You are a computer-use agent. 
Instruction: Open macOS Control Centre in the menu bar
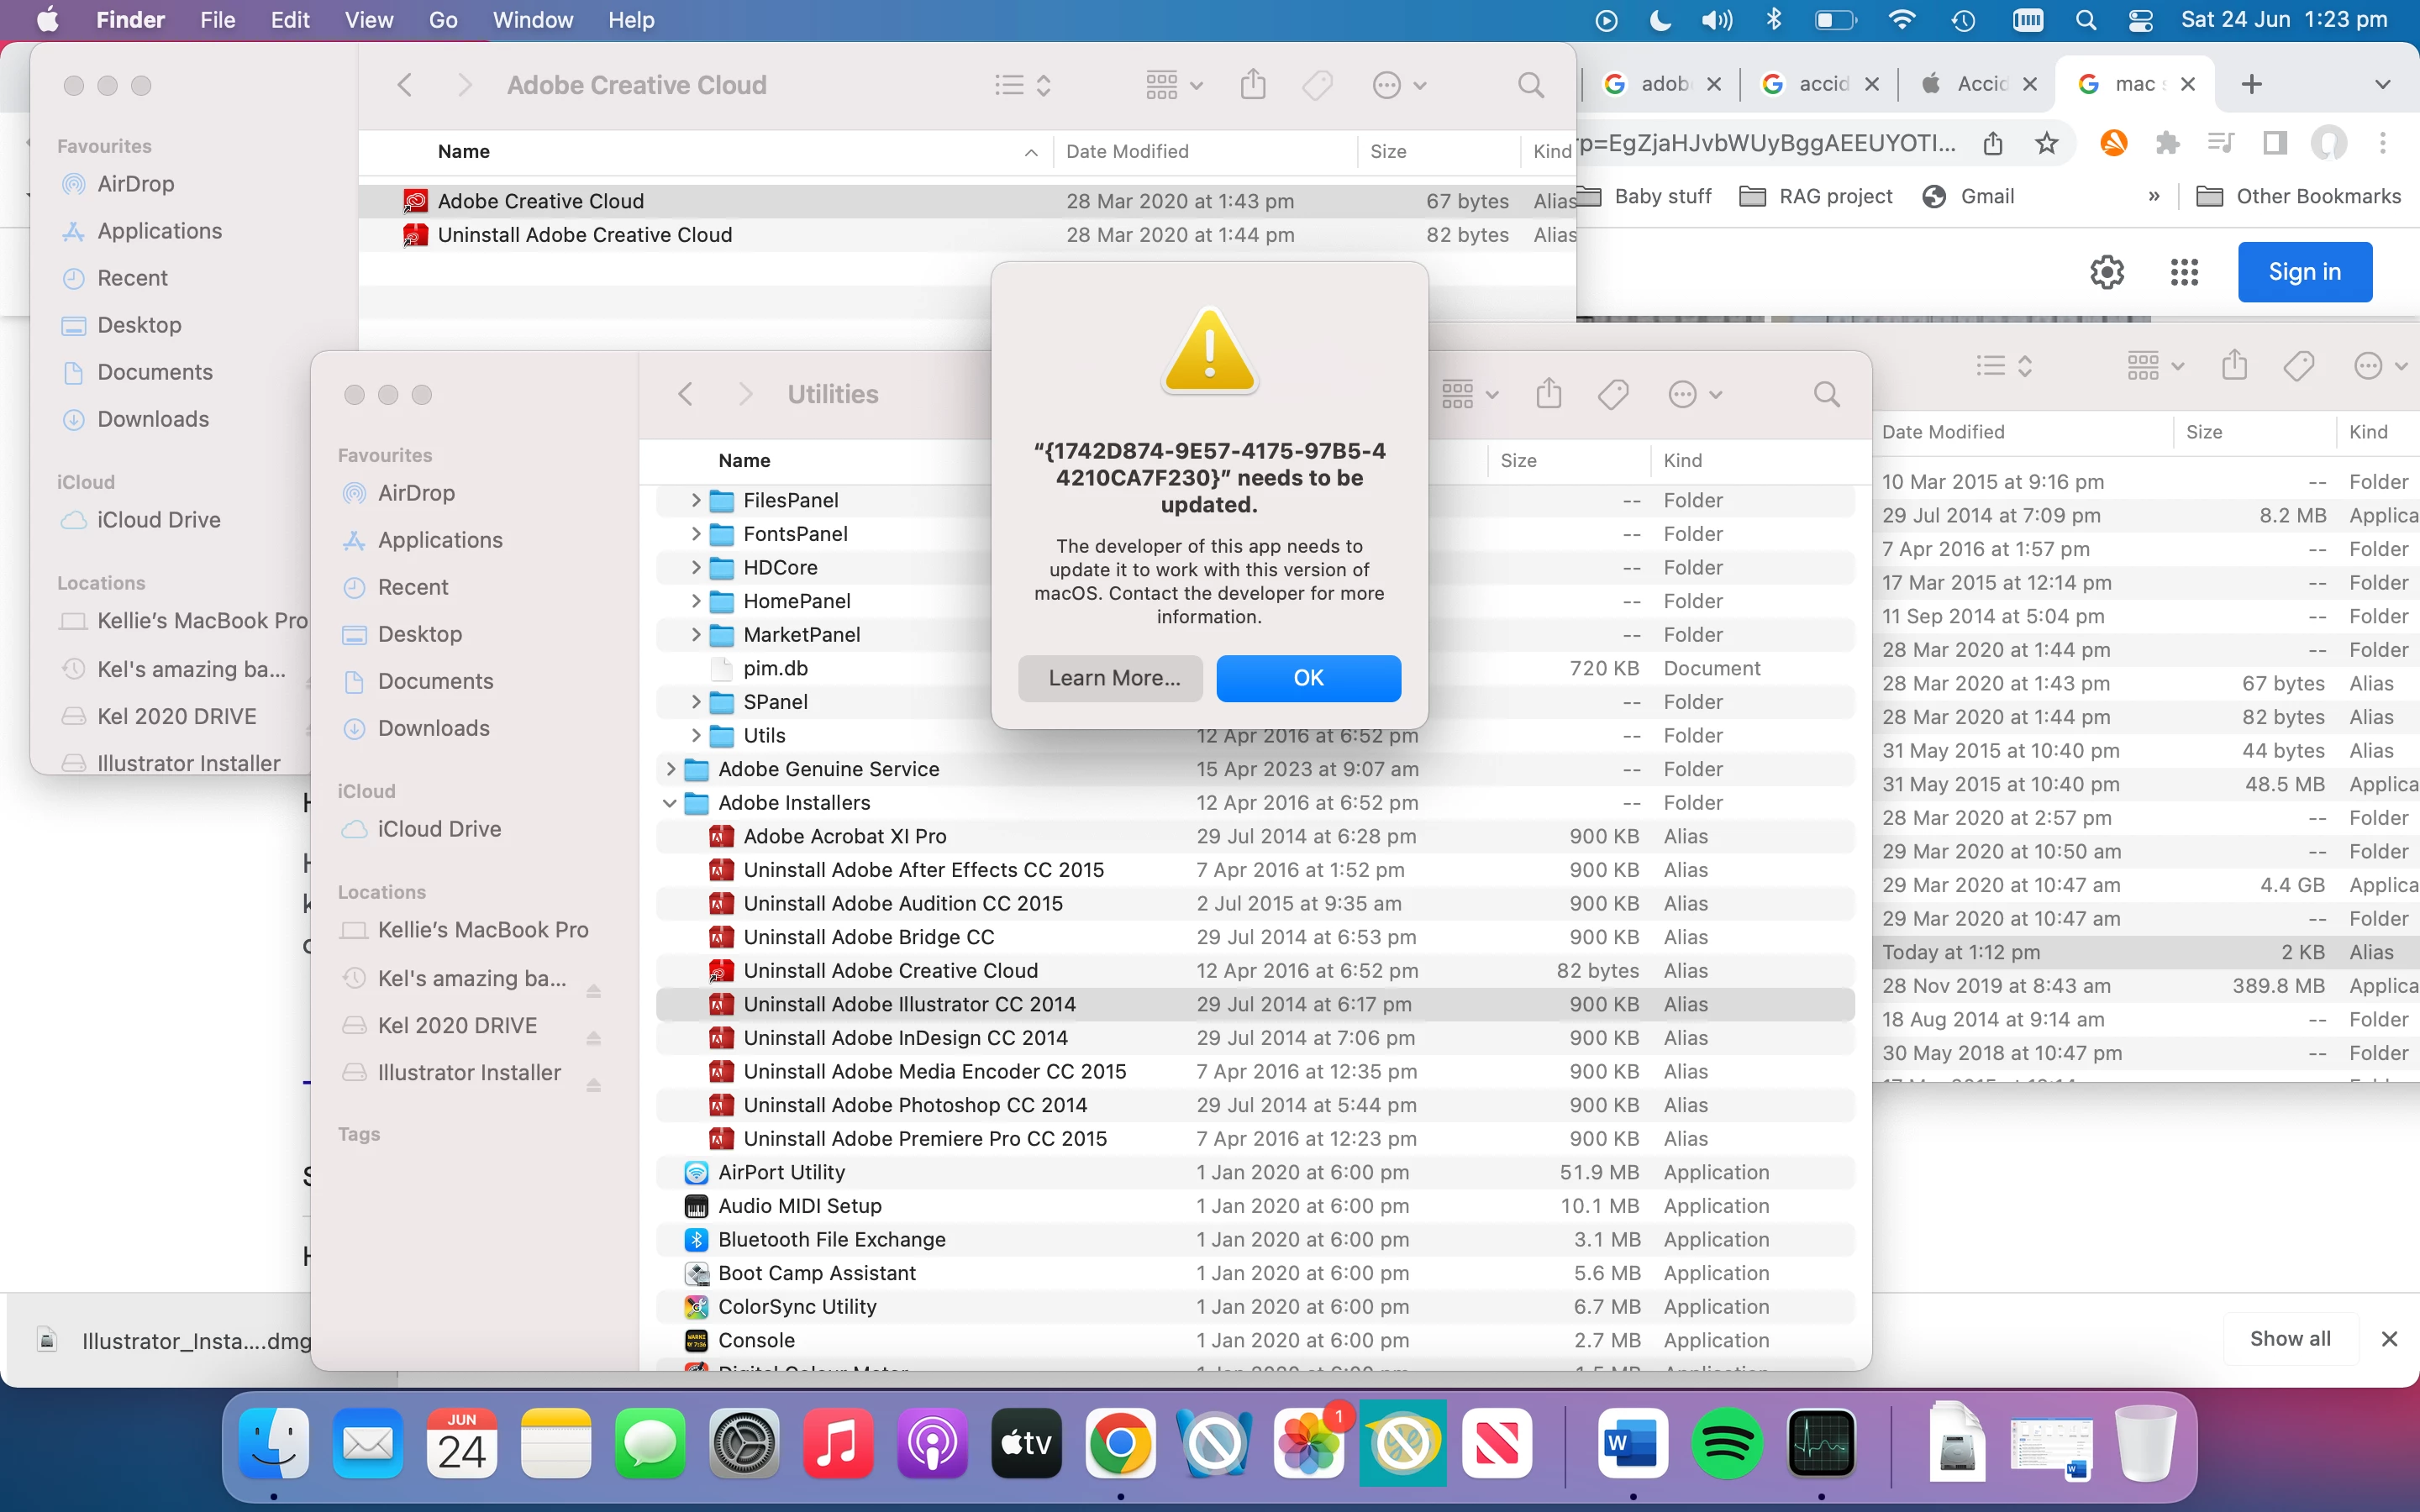click(x=2141, y=20)
